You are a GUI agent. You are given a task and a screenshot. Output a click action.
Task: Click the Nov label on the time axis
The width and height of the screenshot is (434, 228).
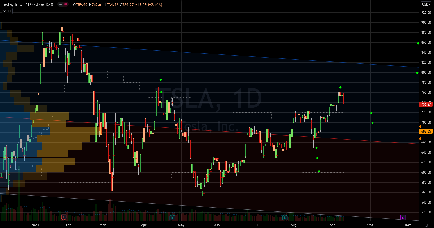click(408, 225)
